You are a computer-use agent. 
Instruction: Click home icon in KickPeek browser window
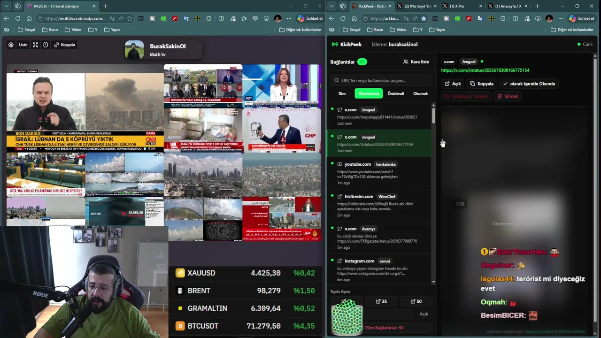pyautogui.click(x=354, y=18)
